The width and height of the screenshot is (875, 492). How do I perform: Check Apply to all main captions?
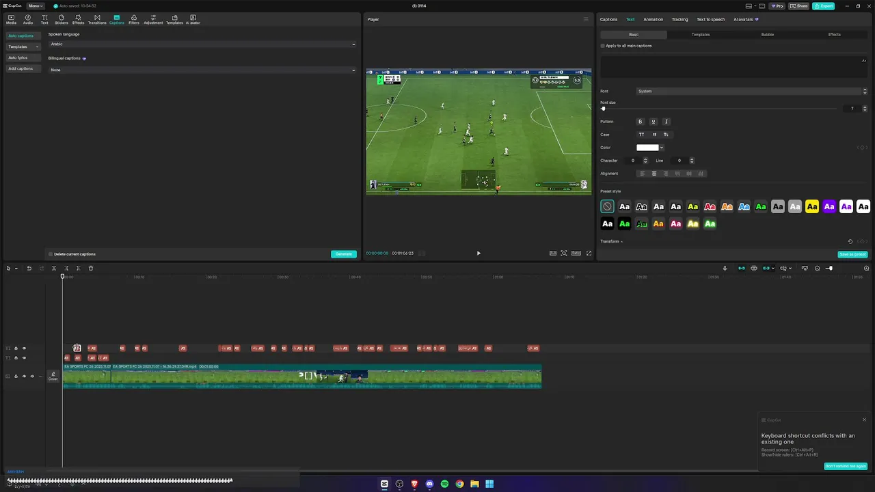(x=603, y=46)
